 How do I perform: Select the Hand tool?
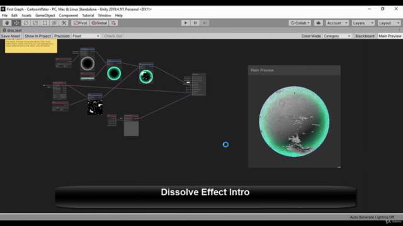[7, 23]
